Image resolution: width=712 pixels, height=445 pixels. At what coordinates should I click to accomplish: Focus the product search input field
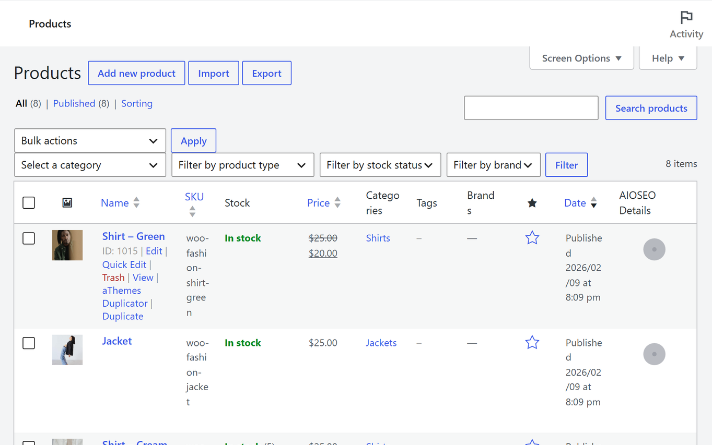click(531, 108)
